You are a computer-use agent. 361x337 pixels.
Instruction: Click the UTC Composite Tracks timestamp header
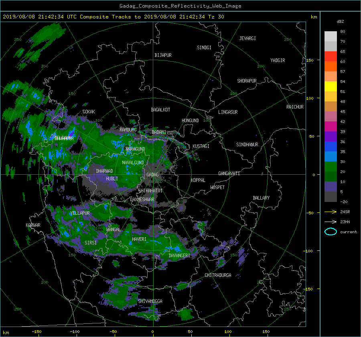coord(113,17)
